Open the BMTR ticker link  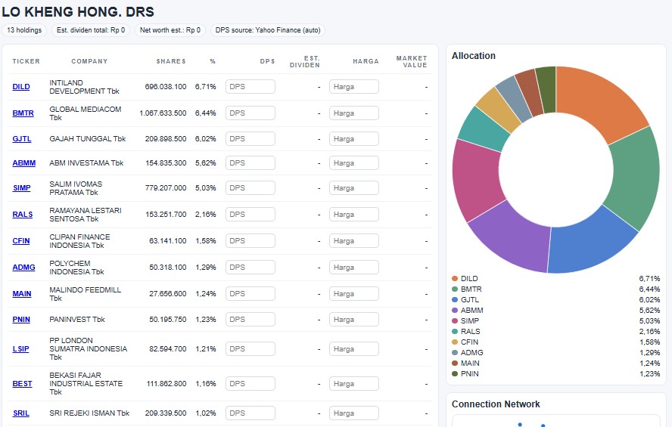pyautogui.click(x=23, y=113)
